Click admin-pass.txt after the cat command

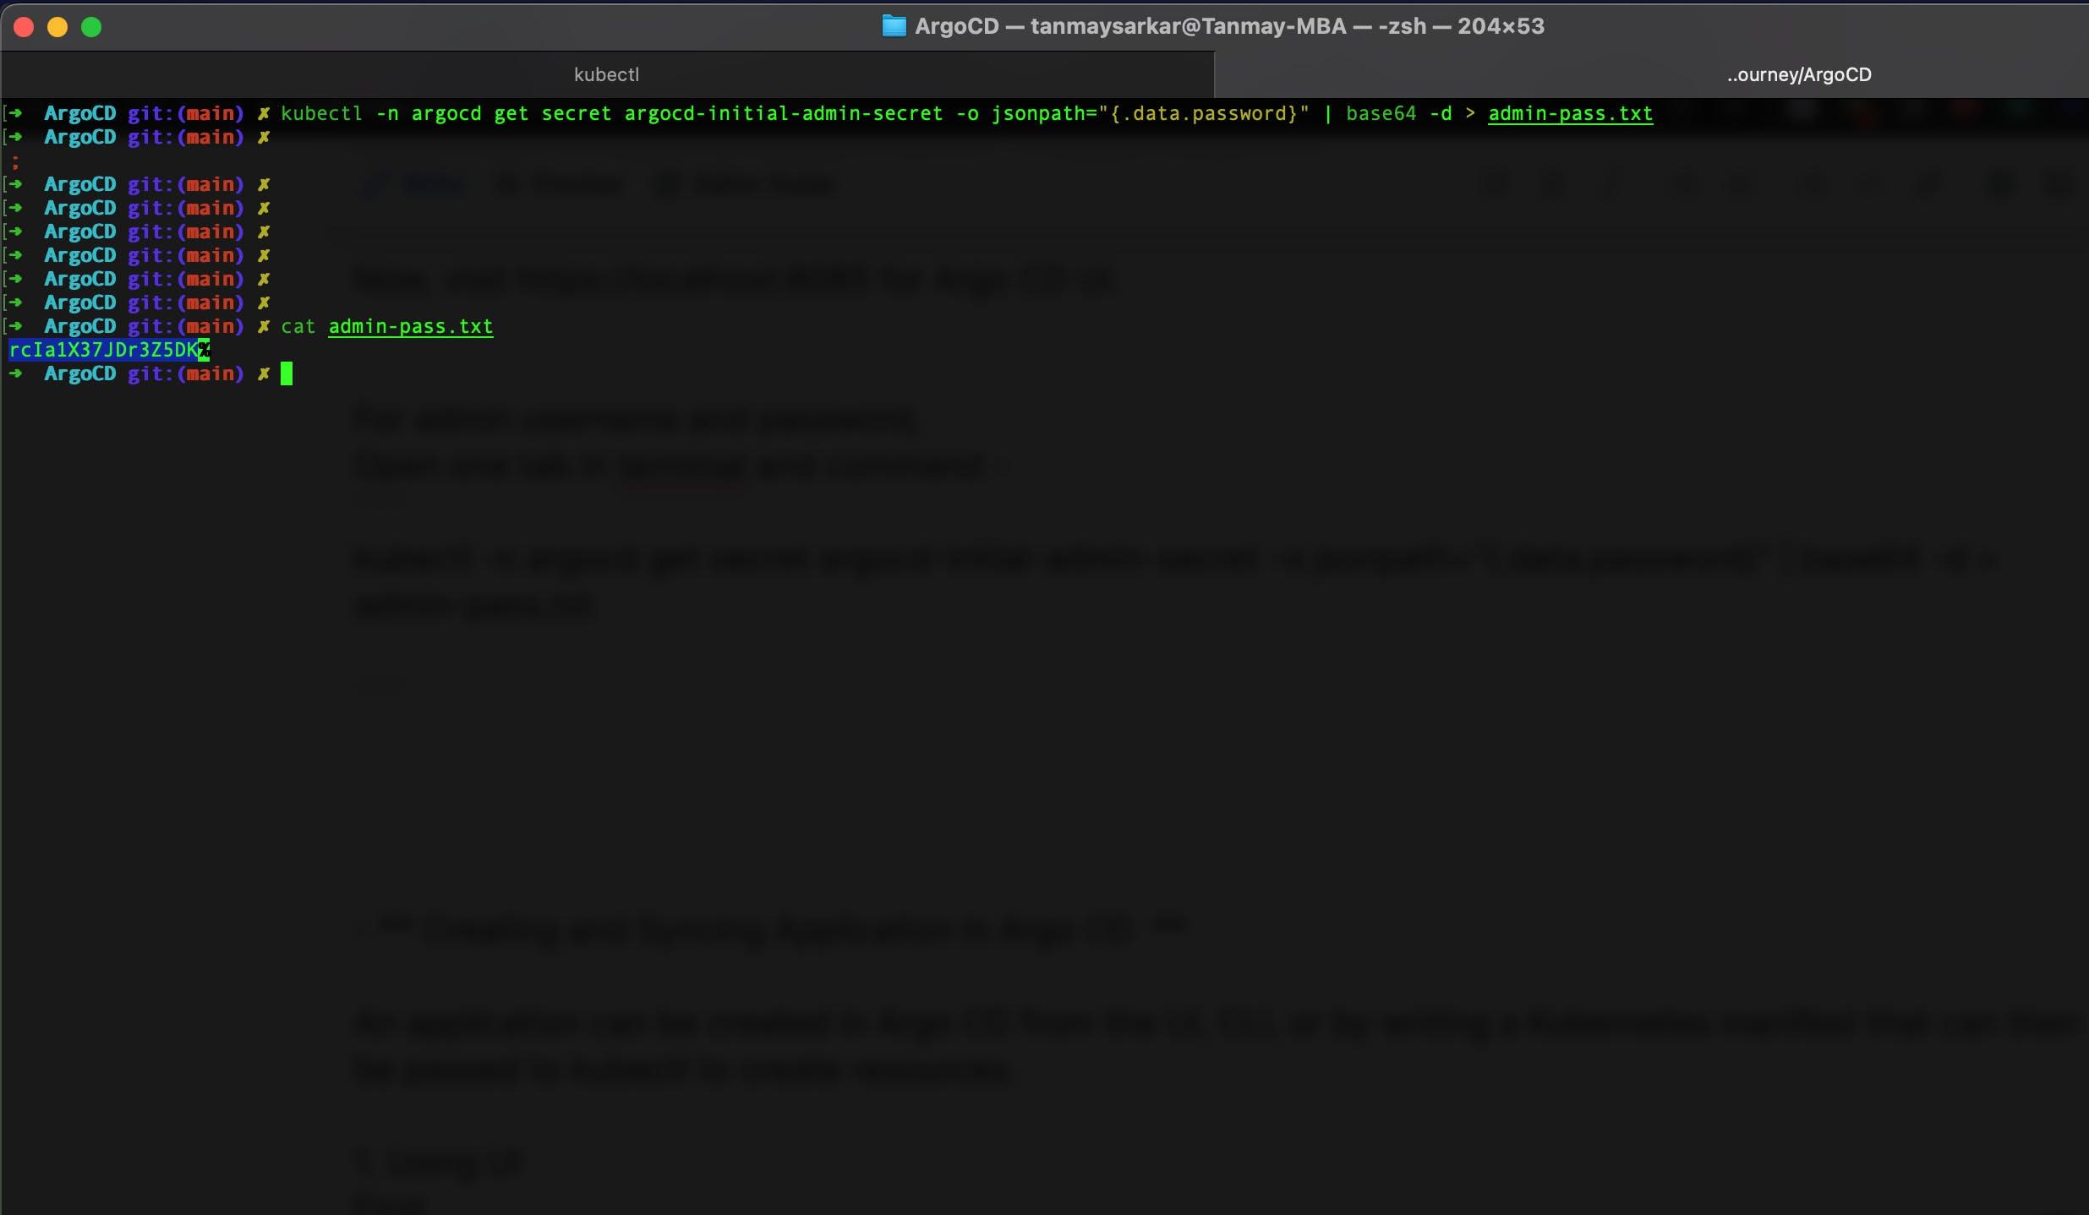pos(410,326)
